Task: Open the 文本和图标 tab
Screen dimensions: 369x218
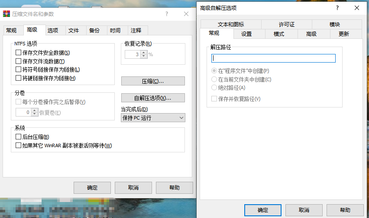Action: click(x=231, y=25)
